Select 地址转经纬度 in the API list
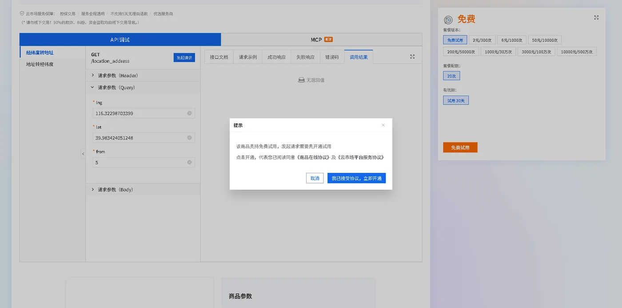This screenshot has height=308, width=622. [52, 64]
